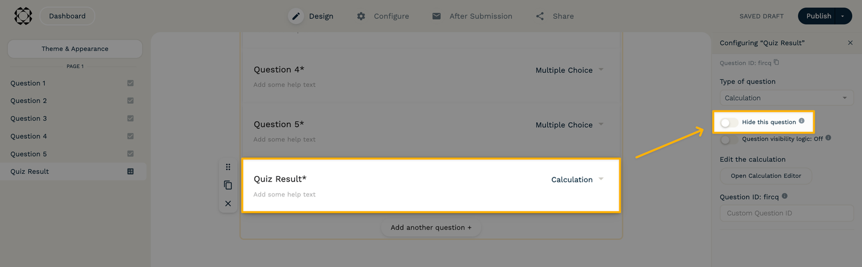This screenshot has height=267, width=862.
Task: Click the pencil Design icon
Action: (296, 16)
